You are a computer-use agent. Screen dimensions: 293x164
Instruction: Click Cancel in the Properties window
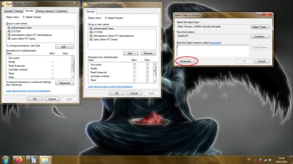pos(52,99)
